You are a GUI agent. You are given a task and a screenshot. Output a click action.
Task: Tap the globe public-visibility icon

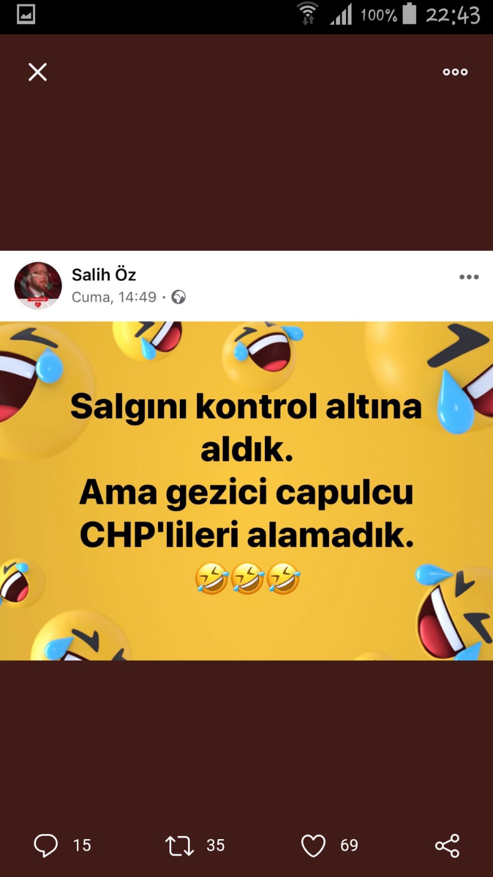(178, 297)
